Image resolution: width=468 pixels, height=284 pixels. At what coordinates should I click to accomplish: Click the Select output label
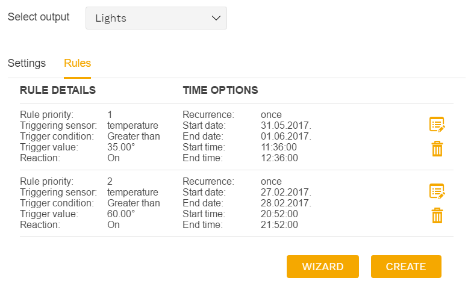(x=39, y=17)
